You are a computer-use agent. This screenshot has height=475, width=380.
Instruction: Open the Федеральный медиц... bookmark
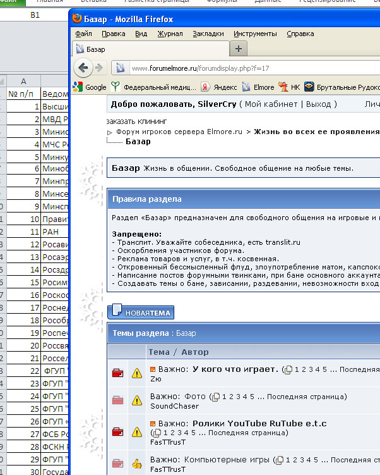click(x=153, y=87)
